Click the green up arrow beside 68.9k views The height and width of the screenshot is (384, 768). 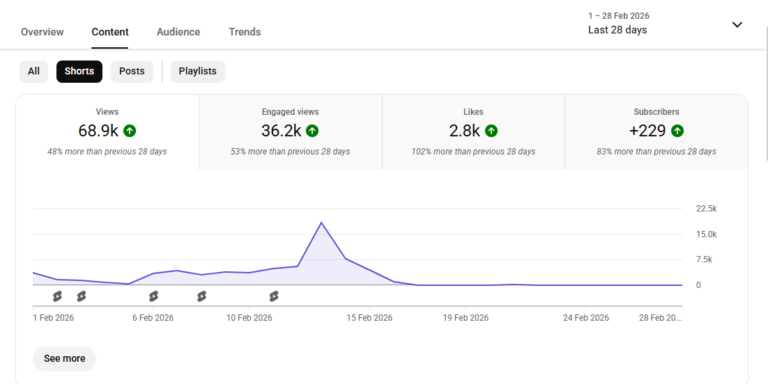click(130, 131)
